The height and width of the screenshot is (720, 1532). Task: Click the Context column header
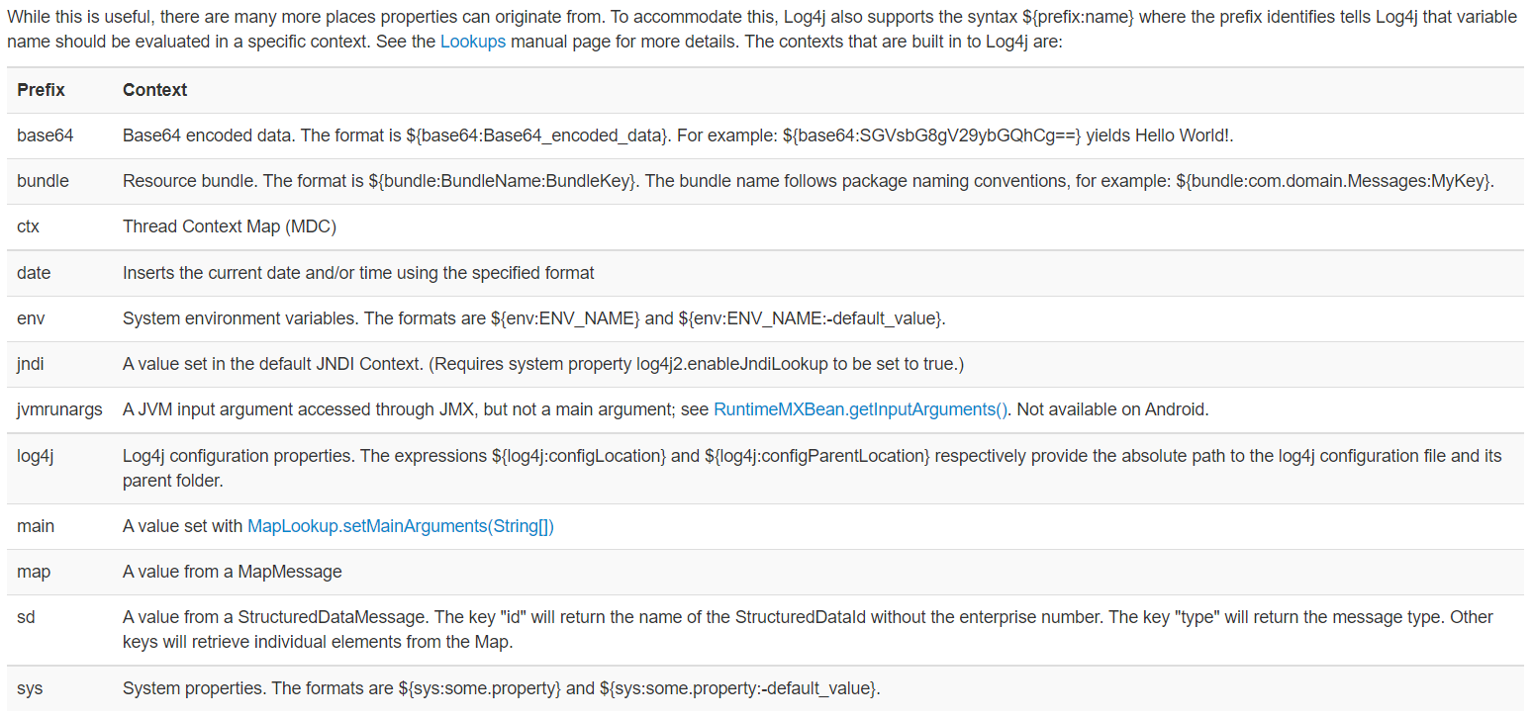pyautogui.click(x=154, y=90)
